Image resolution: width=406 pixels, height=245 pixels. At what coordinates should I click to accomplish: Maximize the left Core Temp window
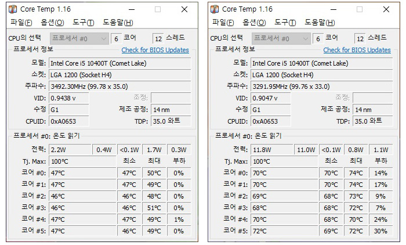click(158, 9)
